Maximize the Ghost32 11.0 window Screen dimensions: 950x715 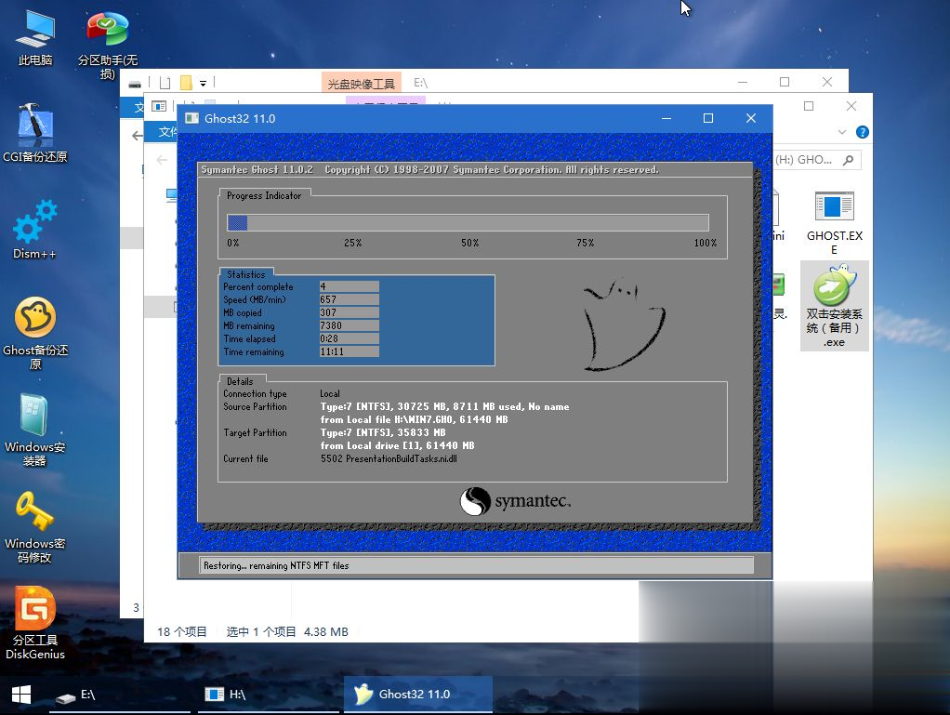point(707,118)
